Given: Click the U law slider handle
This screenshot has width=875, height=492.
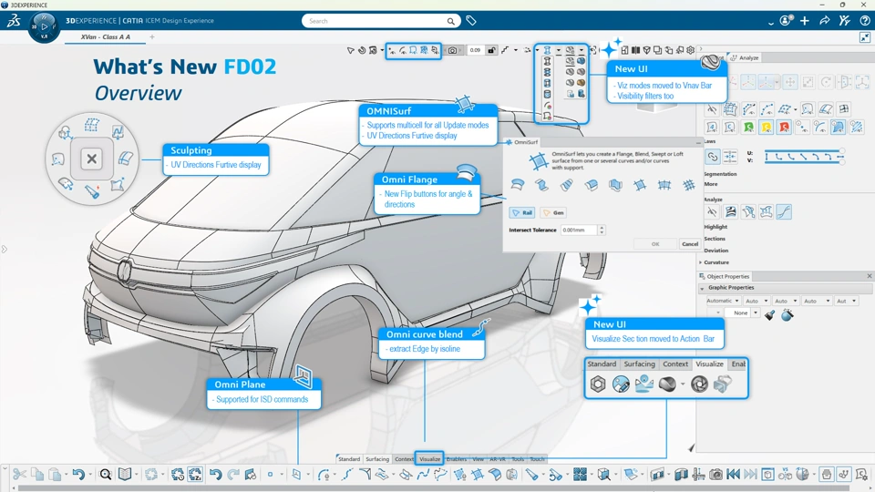Looking at the screenshot, I should pos(842,151).
